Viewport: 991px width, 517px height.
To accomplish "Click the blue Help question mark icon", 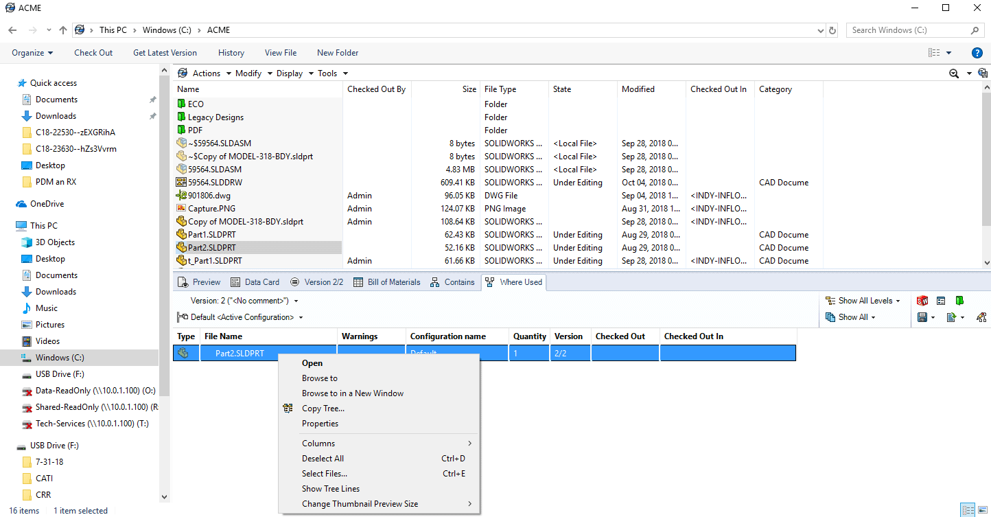I will [977, 53].
